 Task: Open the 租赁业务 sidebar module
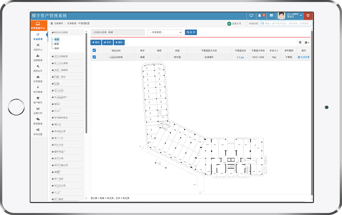[38, 68]
